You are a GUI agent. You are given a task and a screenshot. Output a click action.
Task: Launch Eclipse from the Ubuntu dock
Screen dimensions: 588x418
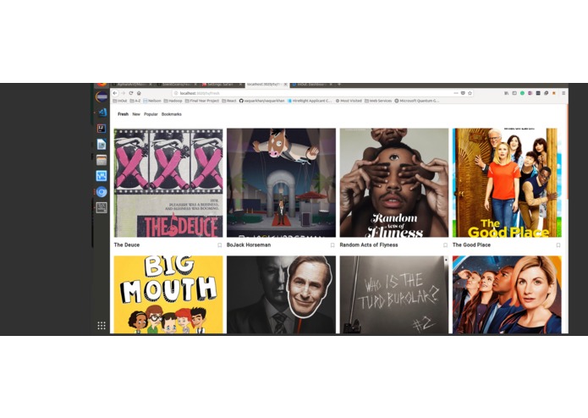pyautogui.click(x=102, y=96)
